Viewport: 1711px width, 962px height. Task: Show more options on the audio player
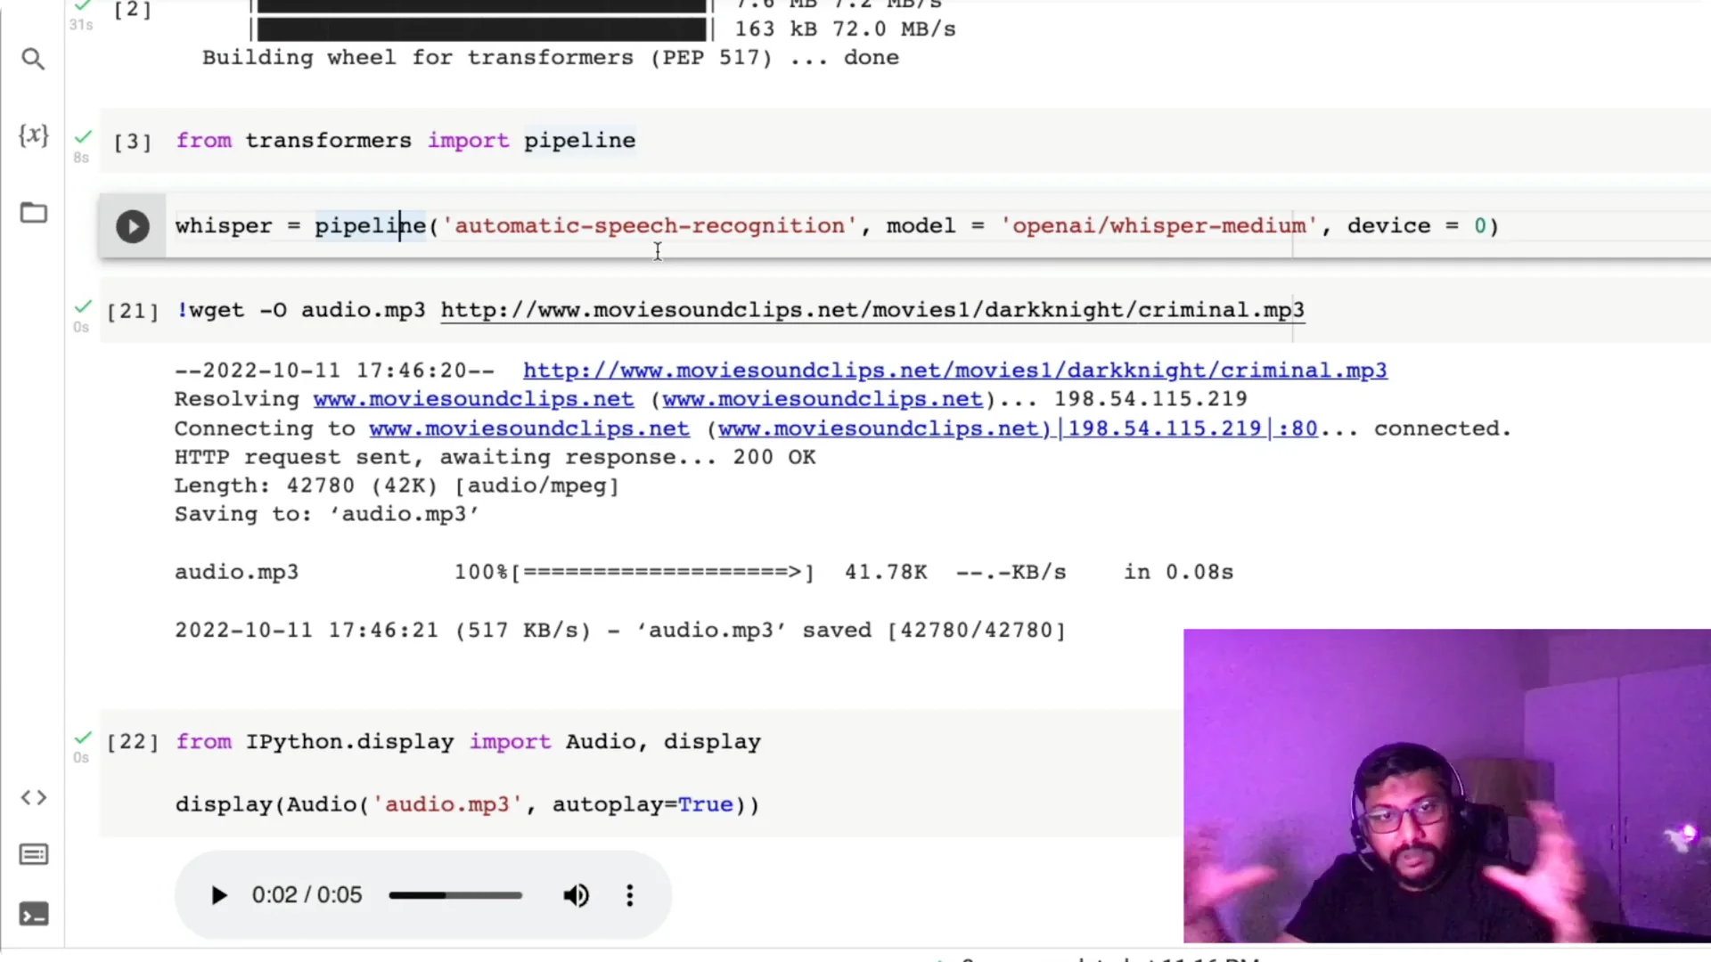click(629, 895)
